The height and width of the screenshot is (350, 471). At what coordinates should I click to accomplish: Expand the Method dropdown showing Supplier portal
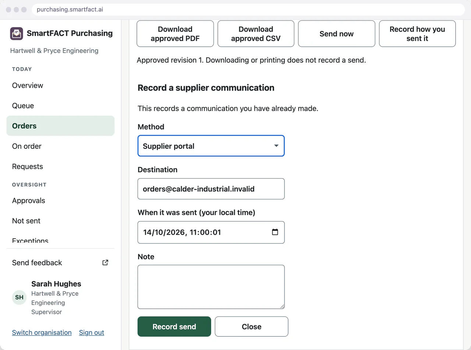coord(211,146)
